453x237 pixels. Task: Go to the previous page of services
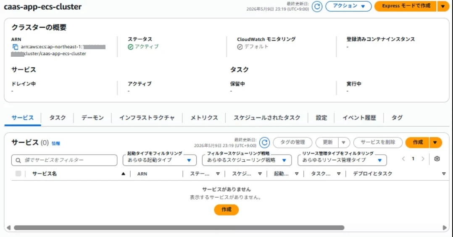pyautogui.click(x=403, y=159)
